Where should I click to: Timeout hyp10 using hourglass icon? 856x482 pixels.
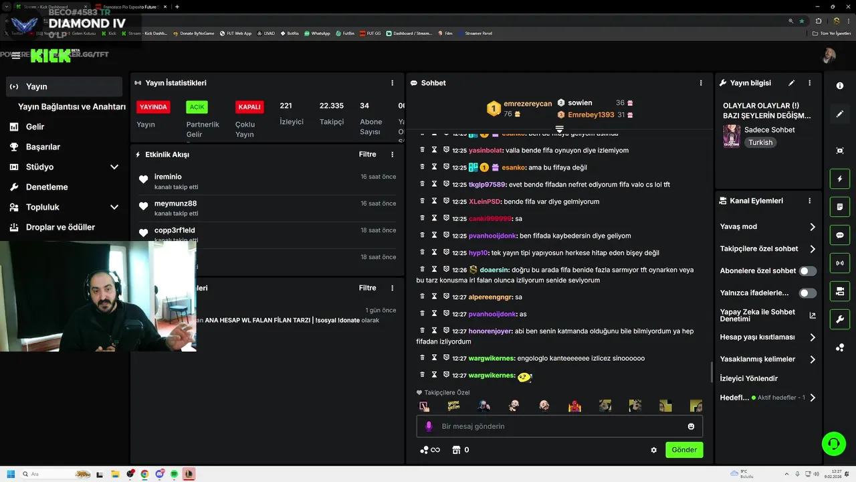pyautogui.click(x=434, y=252)
